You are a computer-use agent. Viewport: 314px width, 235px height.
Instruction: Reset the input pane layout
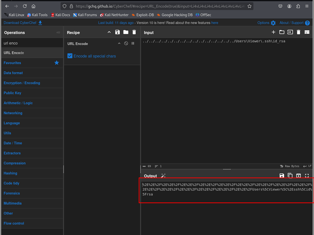click(307, 32)
